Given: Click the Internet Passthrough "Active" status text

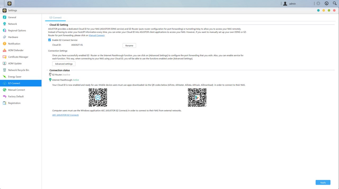Looking at the screenshot, I should coord(76,80).
